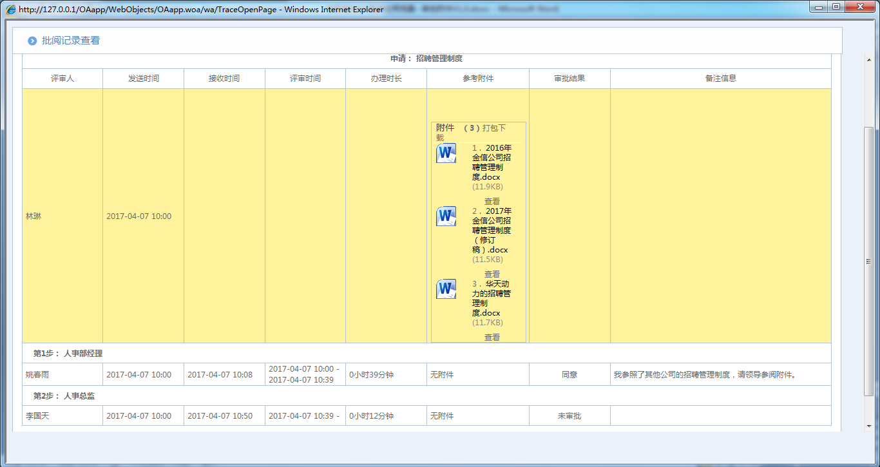Click the Internet Explorer title bar icon
Screen dimensions: 880x467
[11, 10]
